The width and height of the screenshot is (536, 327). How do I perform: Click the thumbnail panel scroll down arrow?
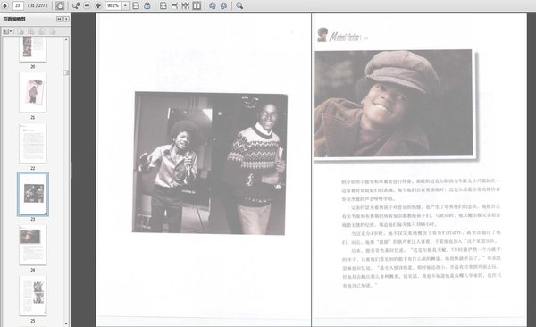(66, 324)
